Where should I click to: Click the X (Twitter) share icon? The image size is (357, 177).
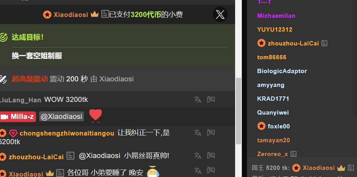[220, 15]
